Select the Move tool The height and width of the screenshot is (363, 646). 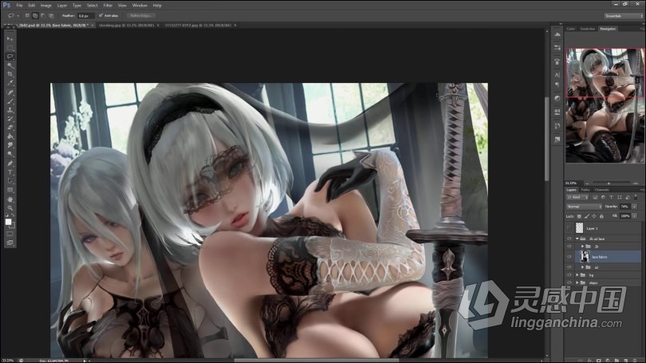click(x=10, y=39)
